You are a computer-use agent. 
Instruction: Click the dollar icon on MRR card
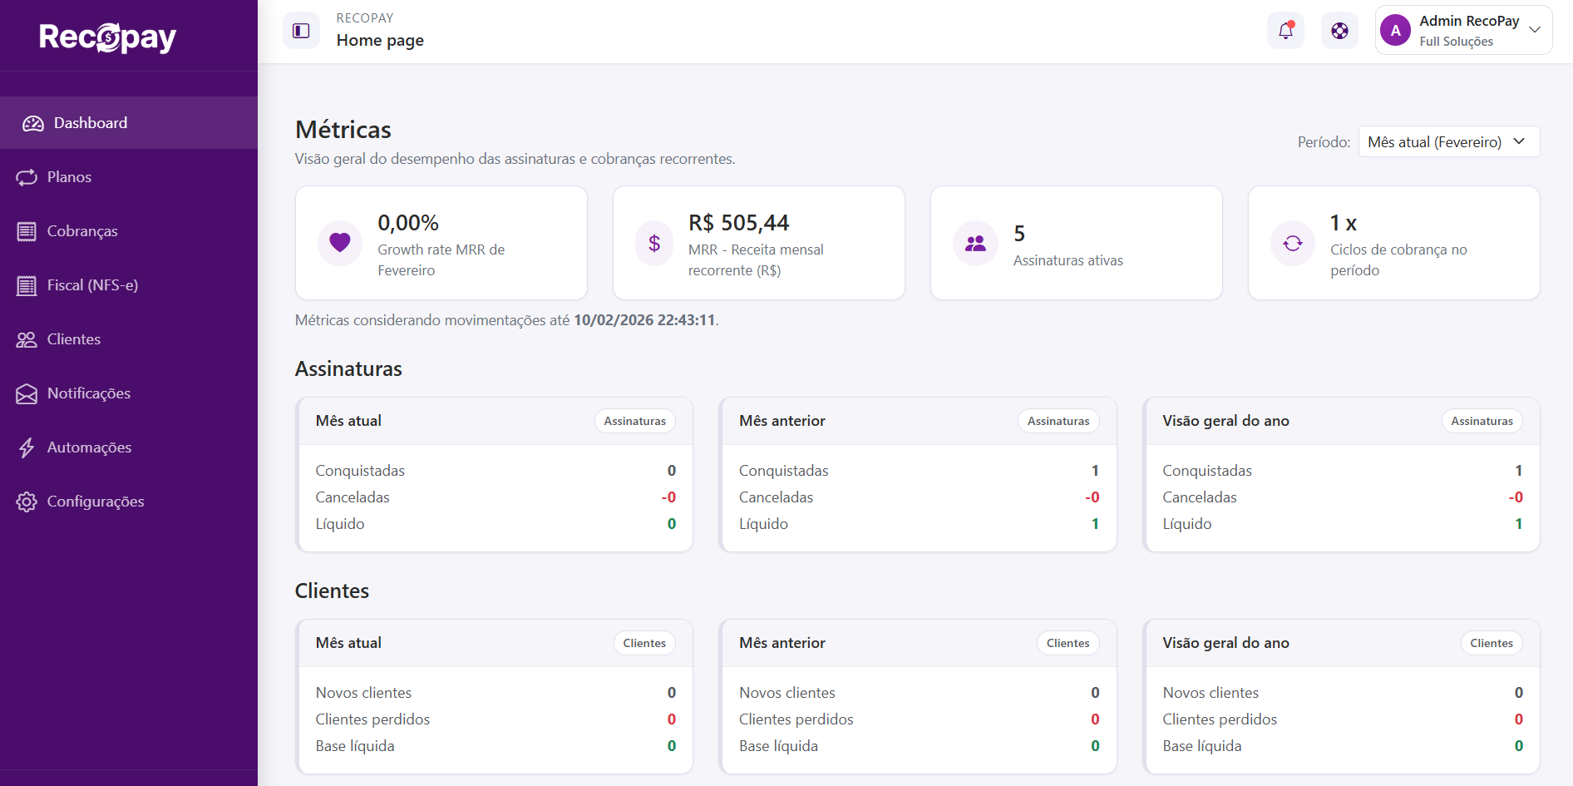click(x=654, y=243)
